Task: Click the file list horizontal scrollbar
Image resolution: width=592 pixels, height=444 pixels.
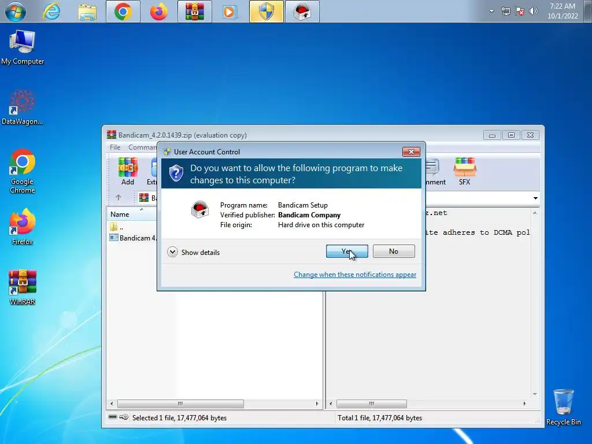Action: point(180,404)
